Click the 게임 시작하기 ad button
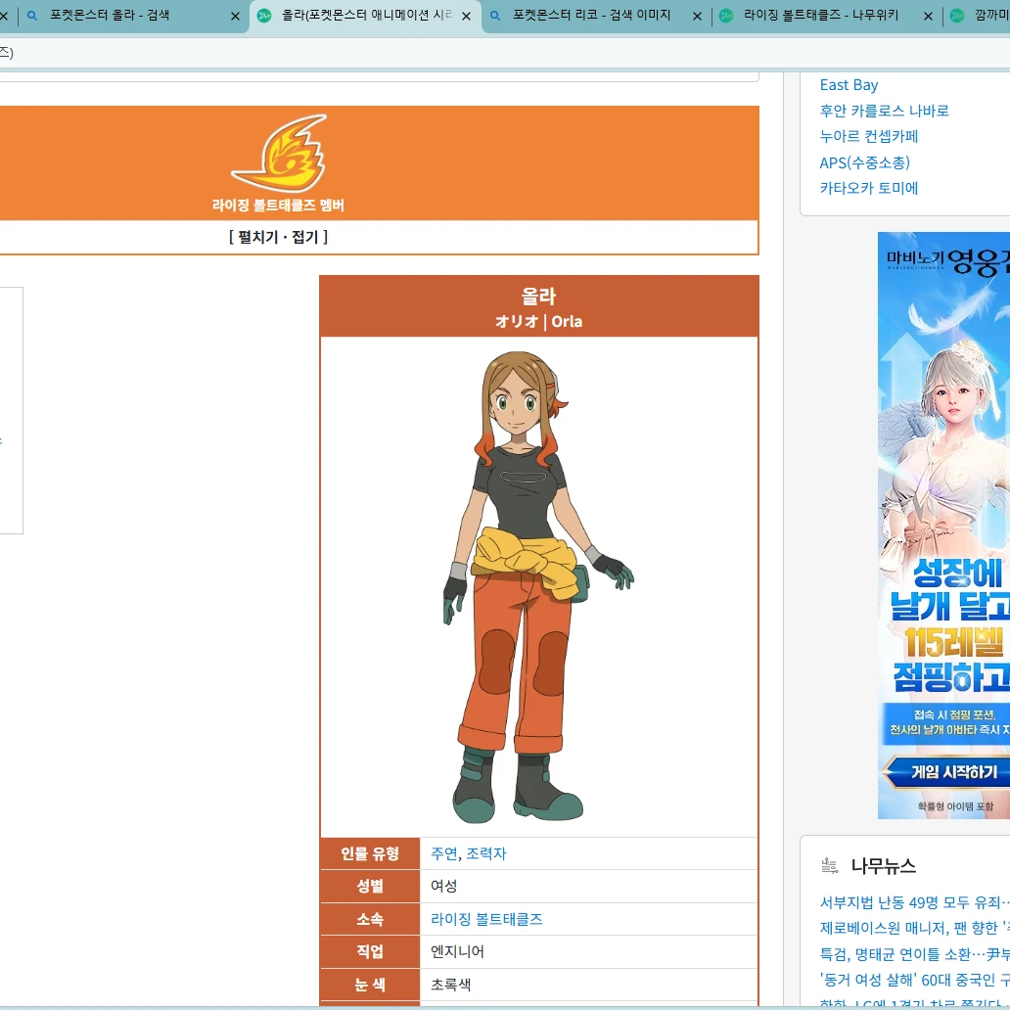The image size is (1010, 1010). click(x=947, y=771)
